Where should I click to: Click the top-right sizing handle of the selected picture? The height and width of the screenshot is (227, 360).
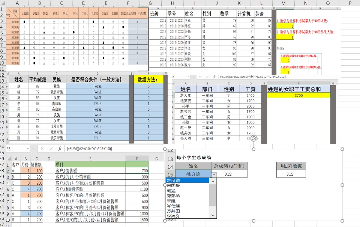coord(342,149)
